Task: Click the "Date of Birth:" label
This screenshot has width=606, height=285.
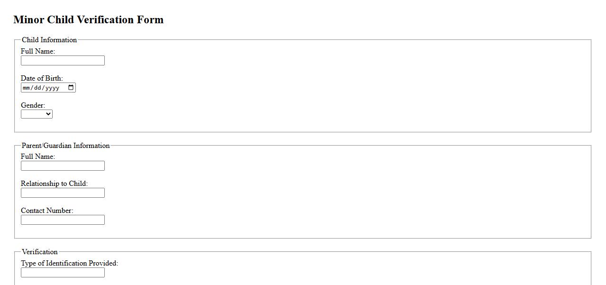Action: [x=42, y=78]
